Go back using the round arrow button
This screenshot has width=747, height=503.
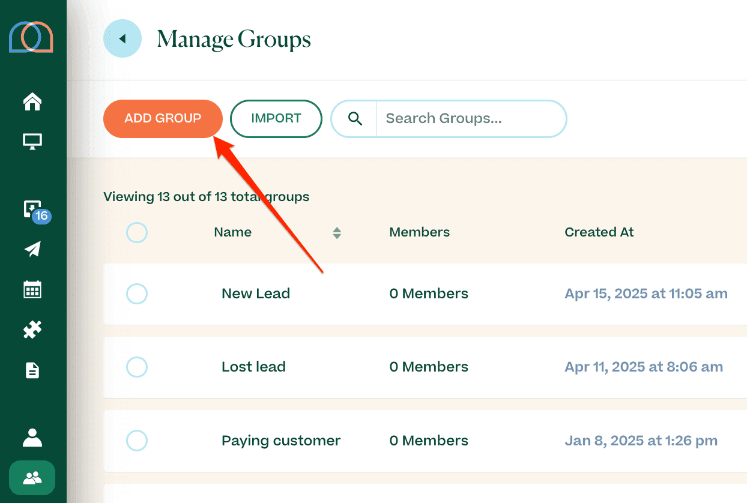point(122,39)
